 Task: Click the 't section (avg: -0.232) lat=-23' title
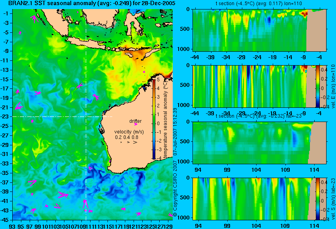(x=259, y=116)
